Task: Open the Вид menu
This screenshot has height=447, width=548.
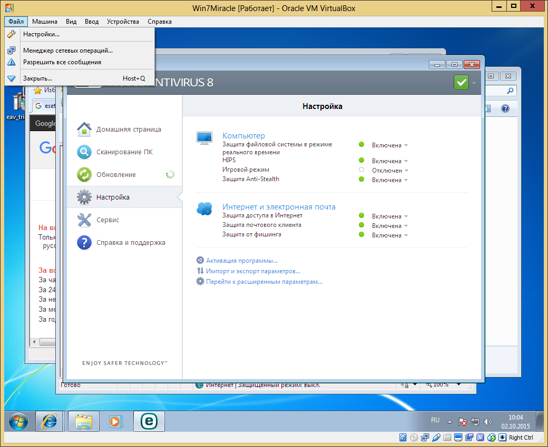Action: coord(71,21)
